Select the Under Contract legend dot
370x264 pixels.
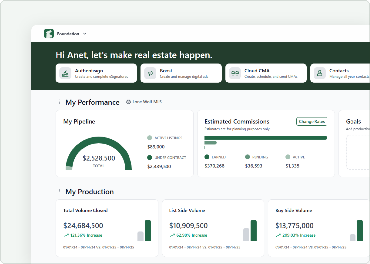(x=149, y=157)
